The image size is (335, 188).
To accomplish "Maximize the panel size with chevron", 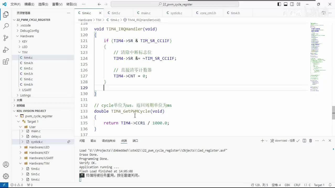I will 323,140.
